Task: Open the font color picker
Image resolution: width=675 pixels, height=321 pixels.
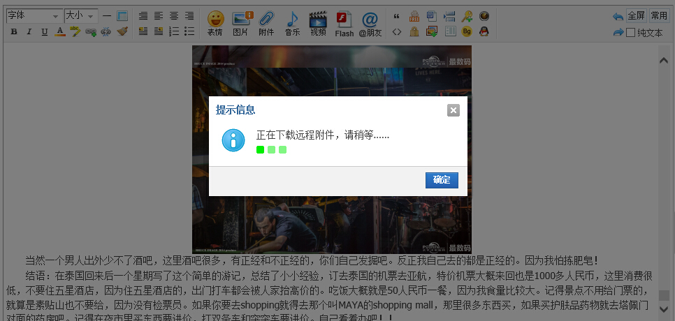Action: point(60,31)
